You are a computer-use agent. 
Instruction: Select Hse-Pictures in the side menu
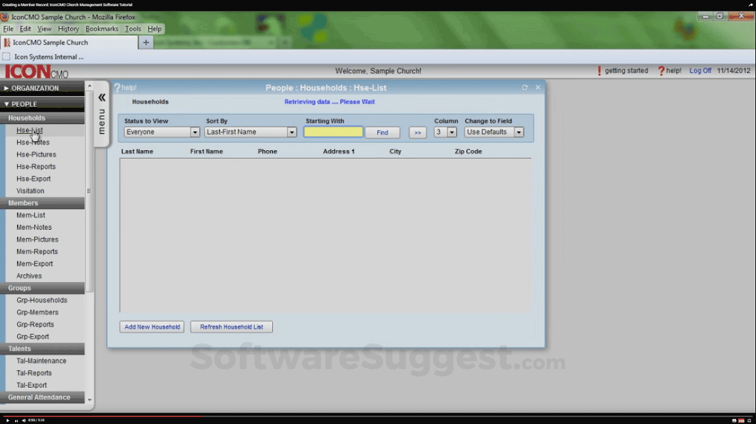pyautogui.click(x=36, y=154)
